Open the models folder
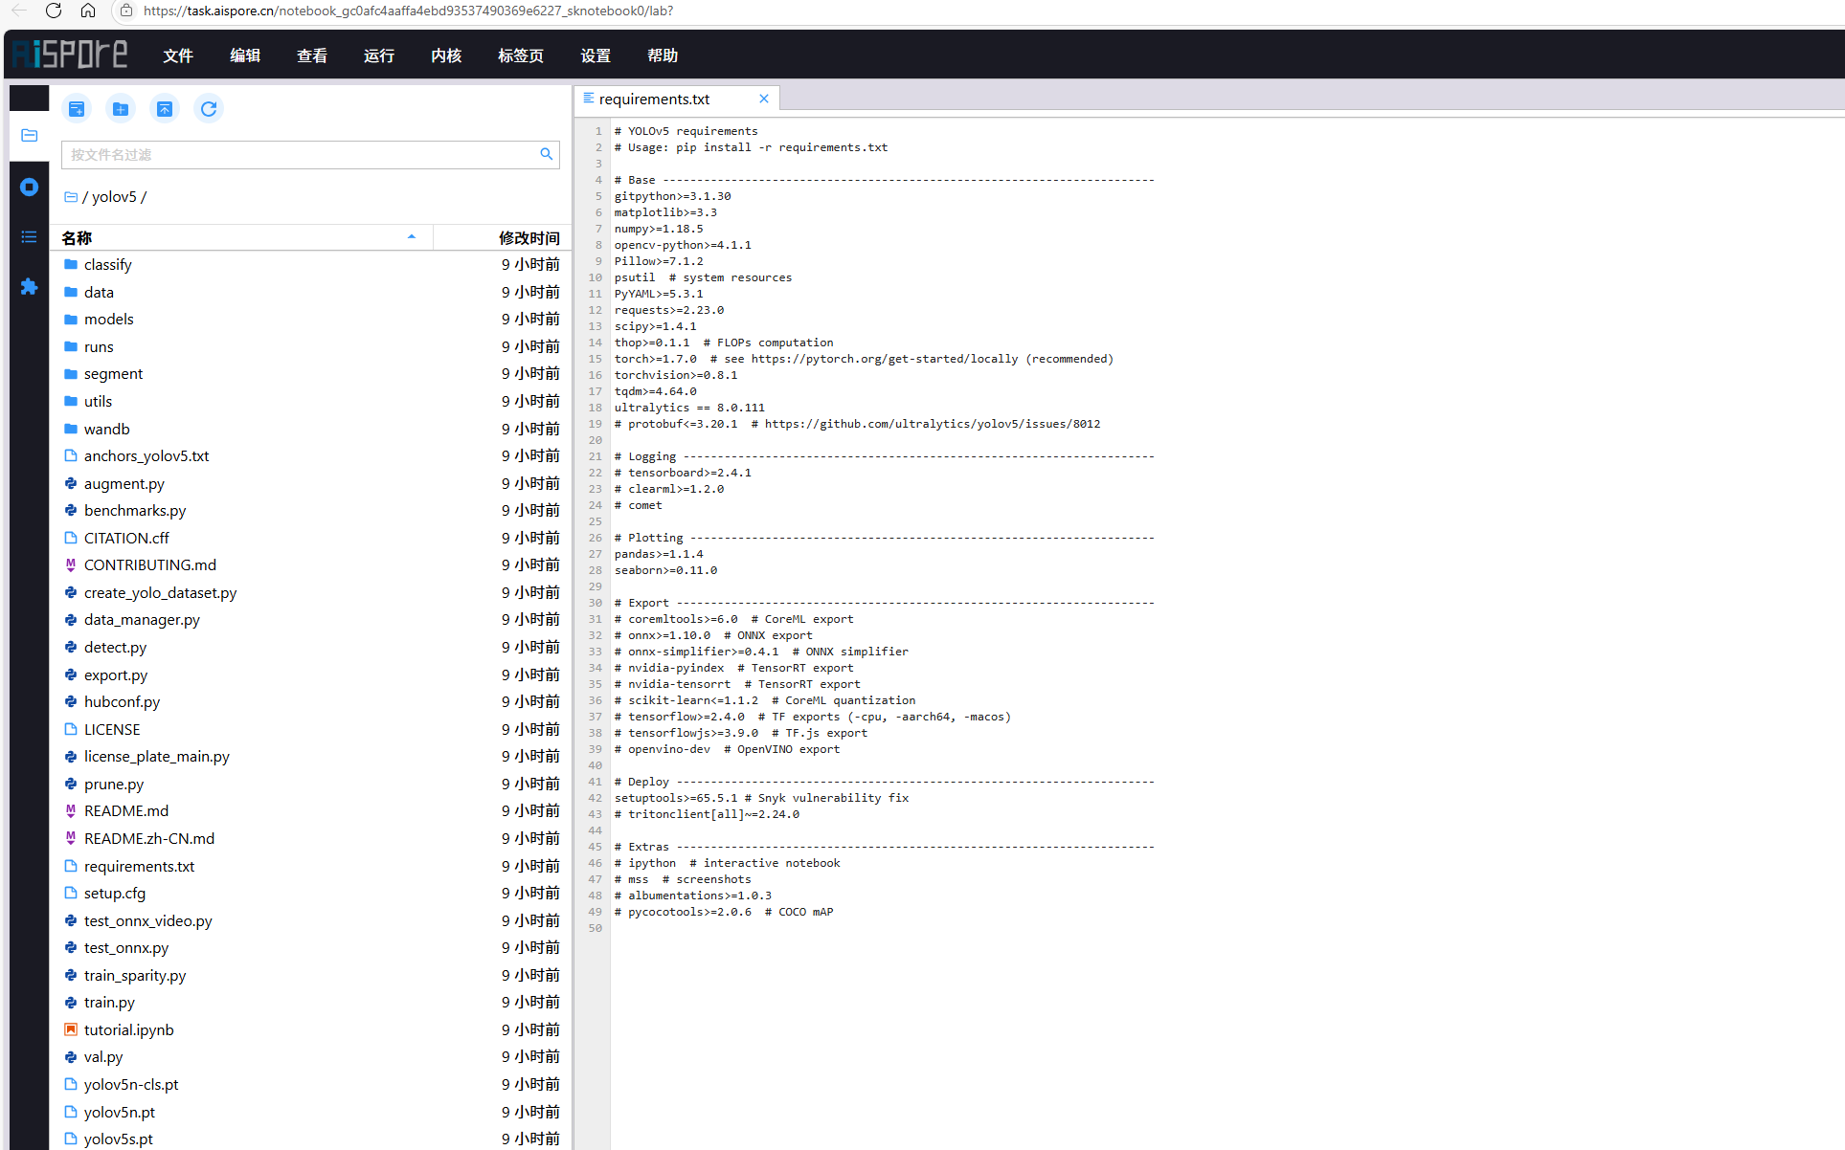1845x1150 pixels. point(108,320)
